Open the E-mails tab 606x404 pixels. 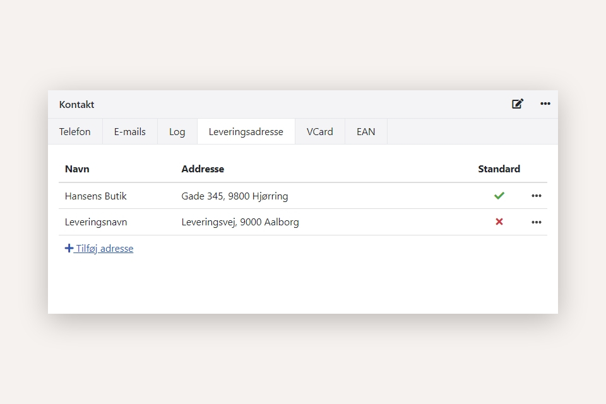coord(130,132)
